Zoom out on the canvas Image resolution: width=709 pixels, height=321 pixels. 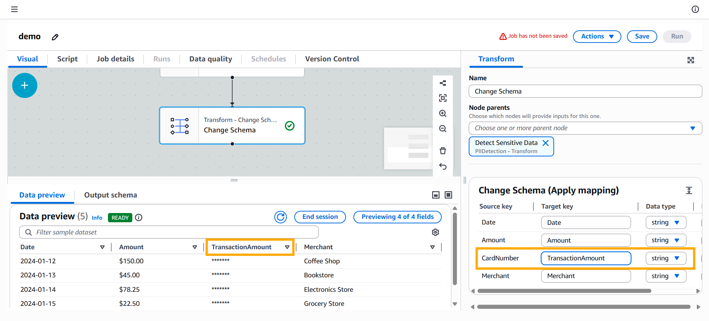click(443, 129)
